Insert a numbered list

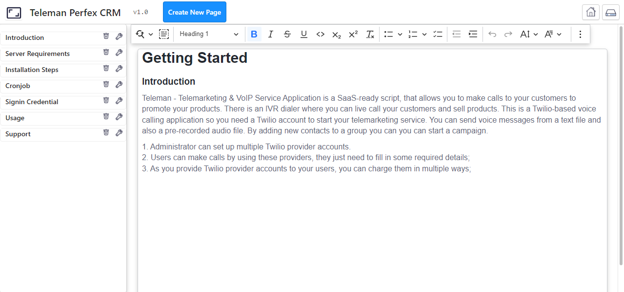[413, 34]
